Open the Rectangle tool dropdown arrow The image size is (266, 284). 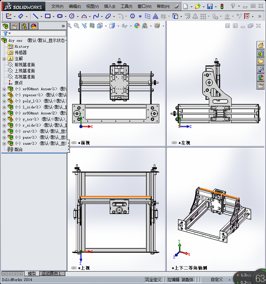[x=53, y=16]
